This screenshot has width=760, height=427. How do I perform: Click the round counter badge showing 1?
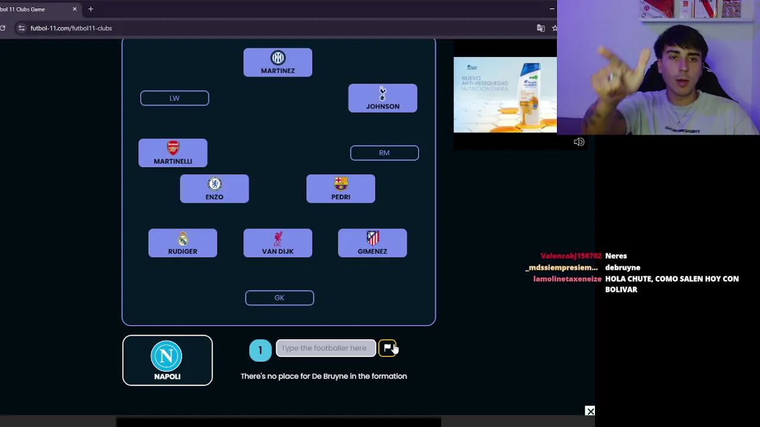tap(260, 350)
